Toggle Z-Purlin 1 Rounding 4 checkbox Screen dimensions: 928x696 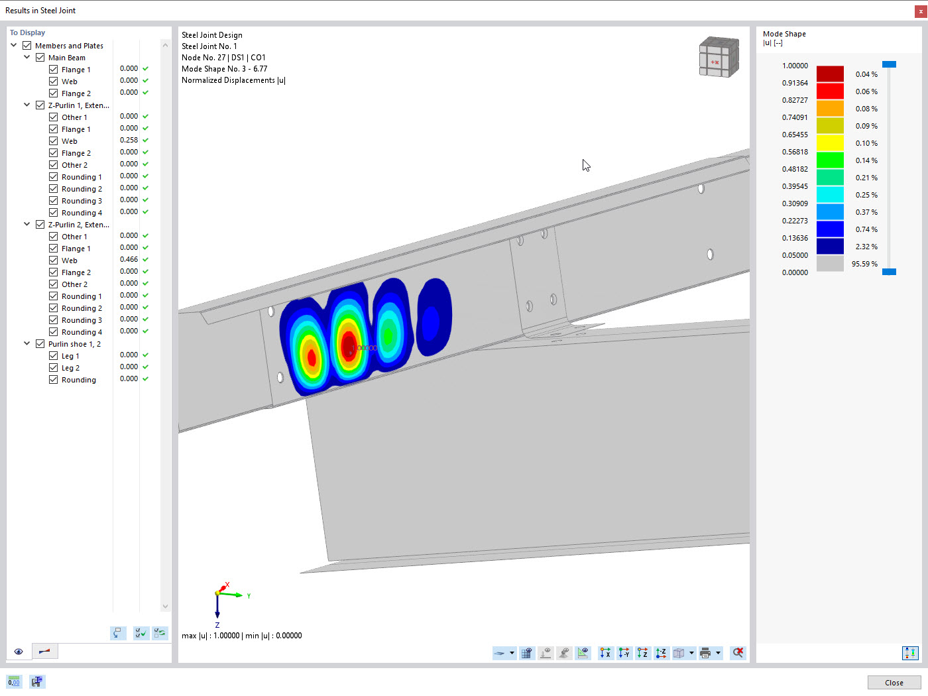tap(54, 213)
